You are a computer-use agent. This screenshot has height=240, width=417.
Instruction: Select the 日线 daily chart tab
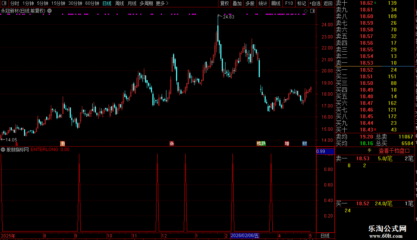coord(107,3)
